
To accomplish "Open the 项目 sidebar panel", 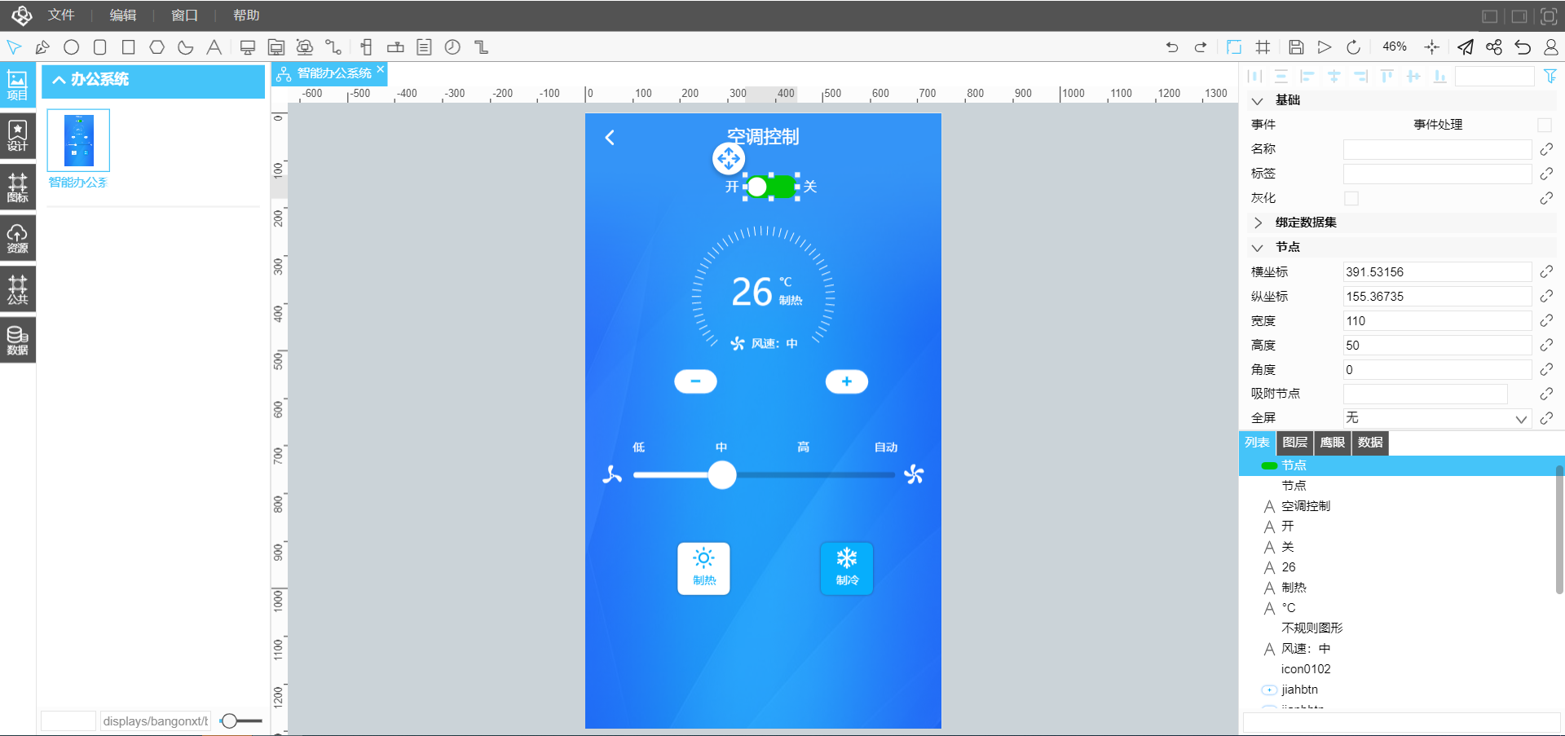I will pos(18,85).
